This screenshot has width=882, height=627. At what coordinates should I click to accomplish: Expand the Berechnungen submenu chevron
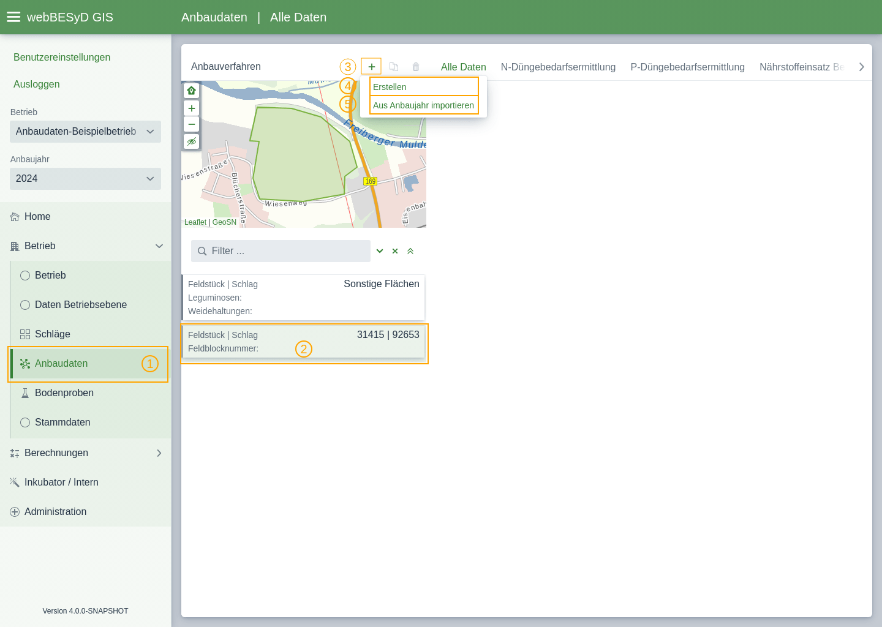point(159,453)
